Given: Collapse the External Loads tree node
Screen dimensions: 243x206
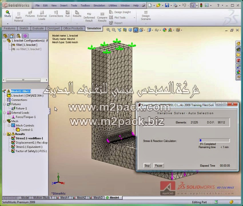Looking at the screenshot, I should tap(5, 113).
